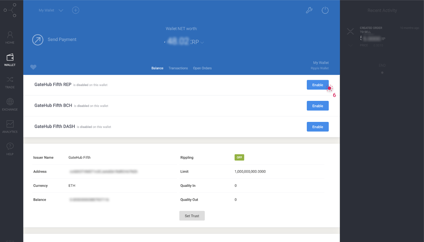The height and width of the screenshot is (242, 424).
Task: Click the power sign-out icon
Action: 325,10
